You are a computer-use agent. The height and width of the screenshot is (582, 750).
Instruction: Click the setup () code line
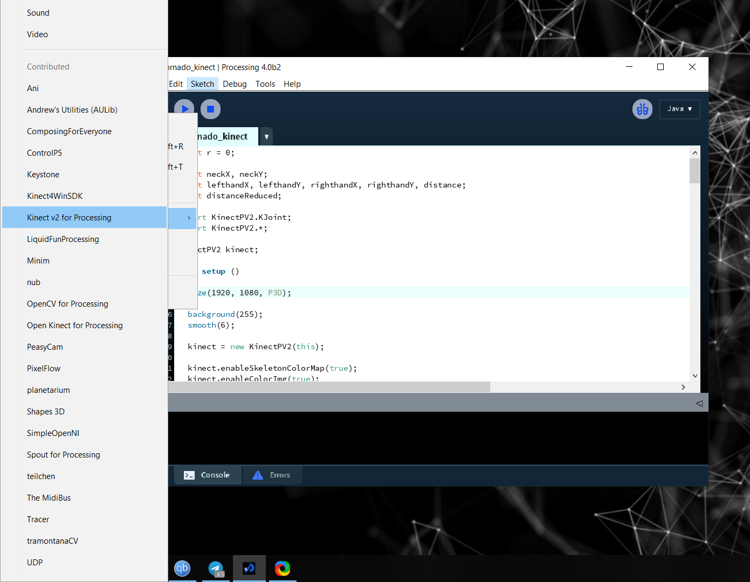tap(220, 271)
